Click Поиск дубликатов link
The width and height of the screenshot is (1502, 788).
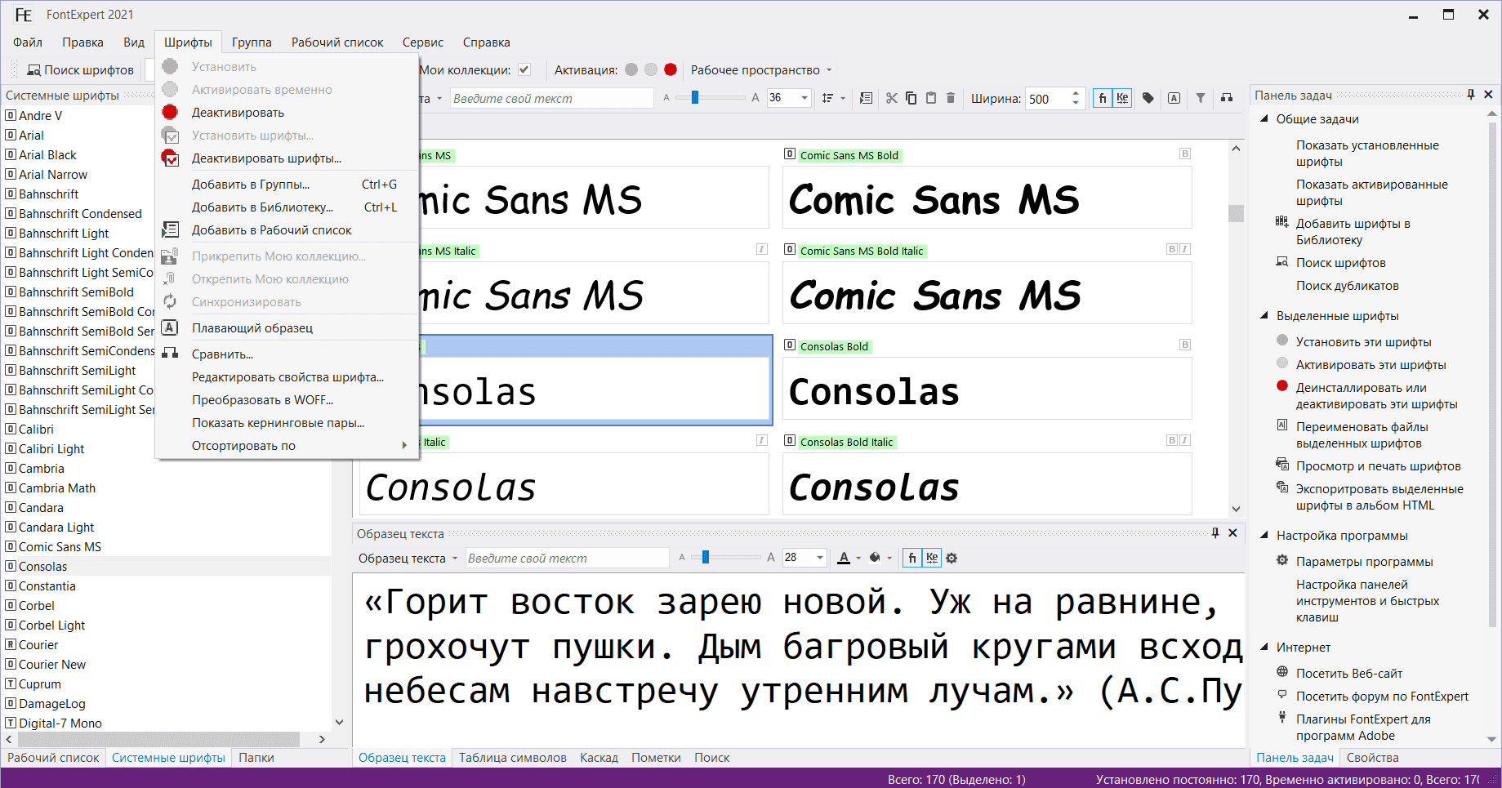1348,286
